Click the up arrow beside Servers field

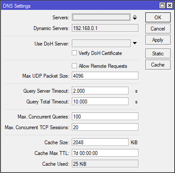[135, 16]
